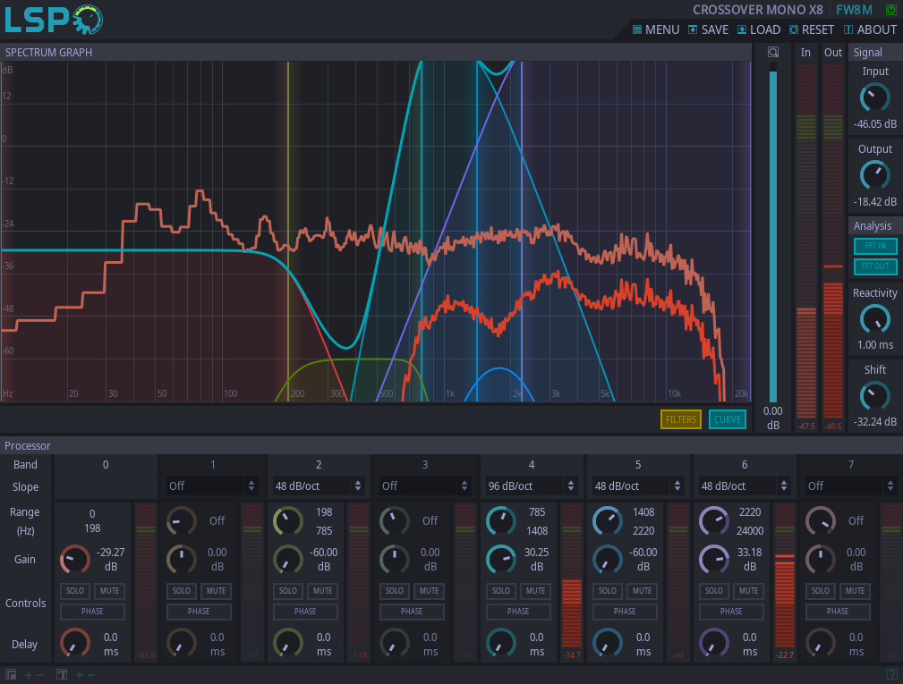Open band 2 slope dropdown showing 48 dB/oct
The width and height of the screenshot is (903, 684).
click(319, 486)
